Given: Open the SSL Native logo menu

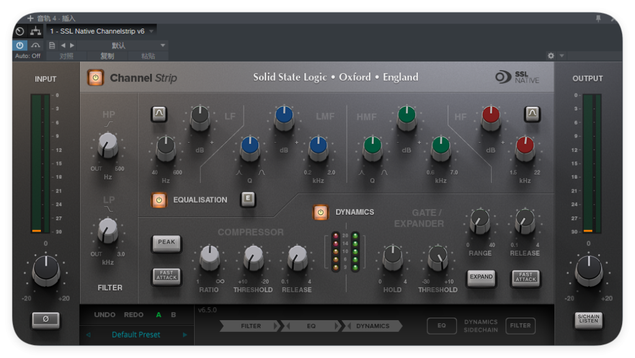Looking at the screenshot, I should tap(517, 77).
